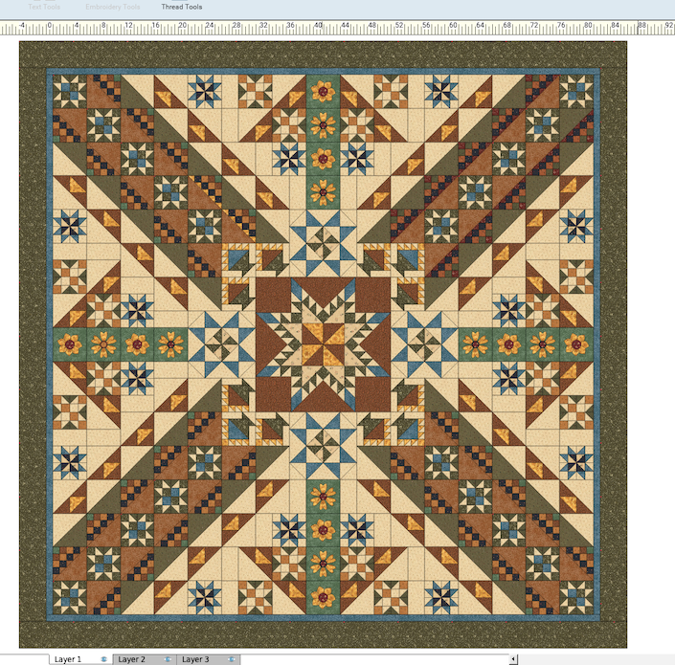
Task: Click the 40 mark on the horizontal ruler
Action: click(x=317, y=28)
